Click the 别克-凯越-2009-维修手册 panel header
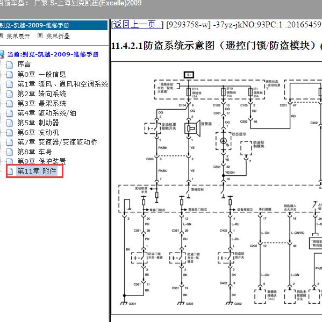322x322 pixels. (x=54, y=25)
